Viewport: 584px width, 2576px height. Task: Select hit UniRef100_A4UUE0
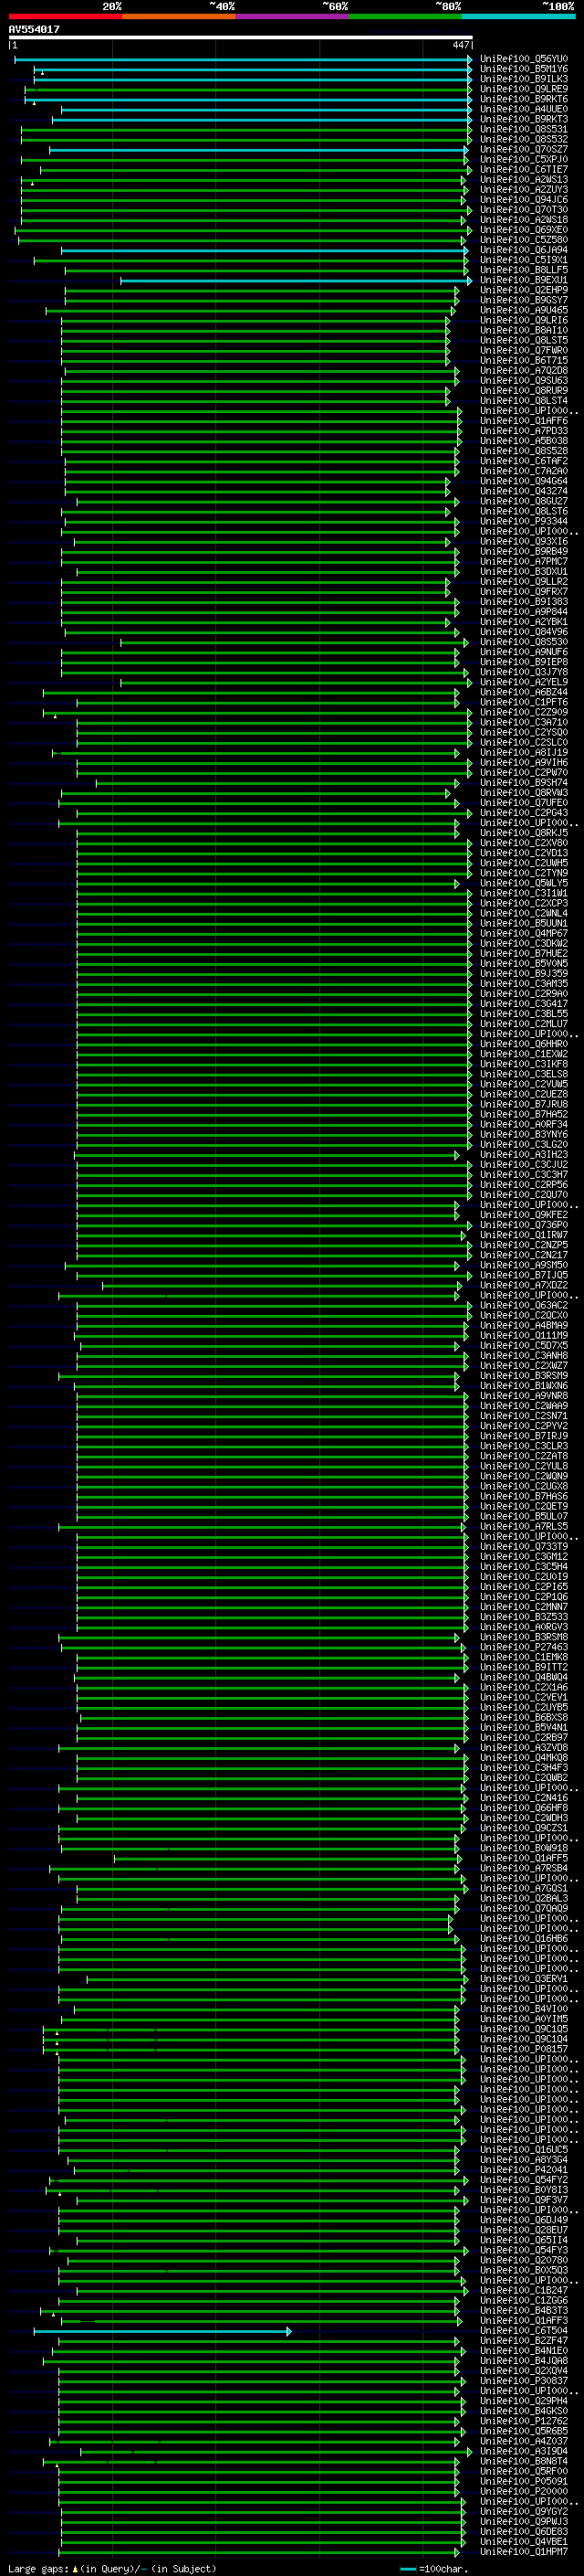click(524, 109)
